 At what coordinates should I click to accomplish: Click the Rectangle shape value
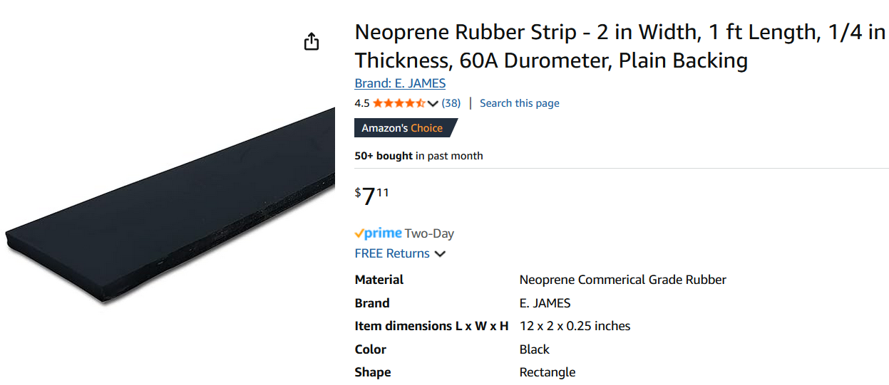[547, 372]
